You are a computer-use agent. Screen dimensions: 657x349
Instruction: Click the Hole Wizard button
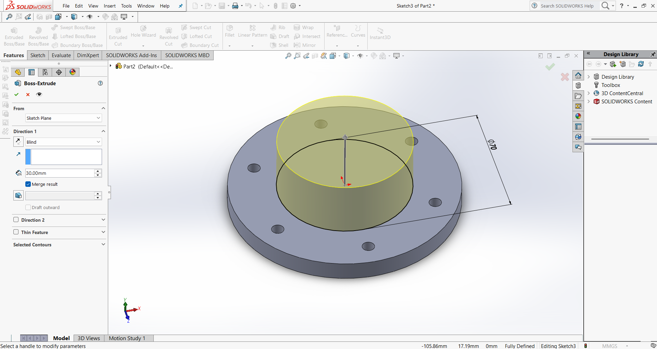(143, 35)
